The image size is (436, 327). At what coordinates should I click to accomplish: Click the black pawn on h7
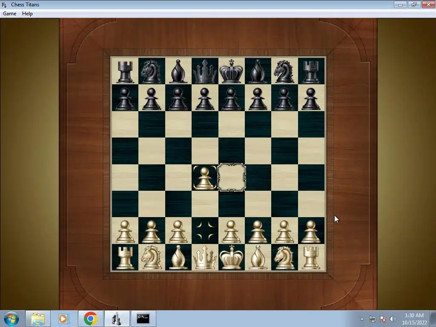311,98
